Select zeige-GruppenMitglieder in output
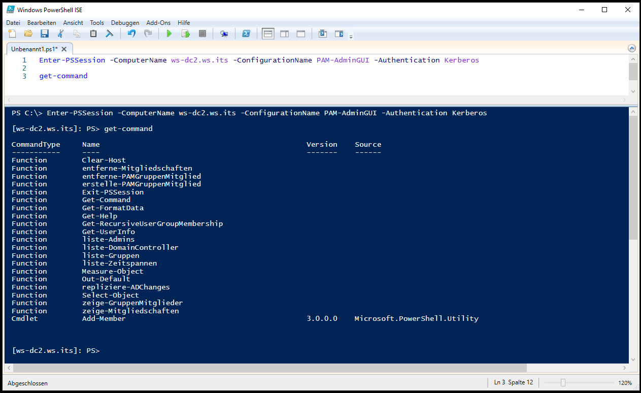The image size is (641, 393). pyautogui.click(x=132, y=303)
